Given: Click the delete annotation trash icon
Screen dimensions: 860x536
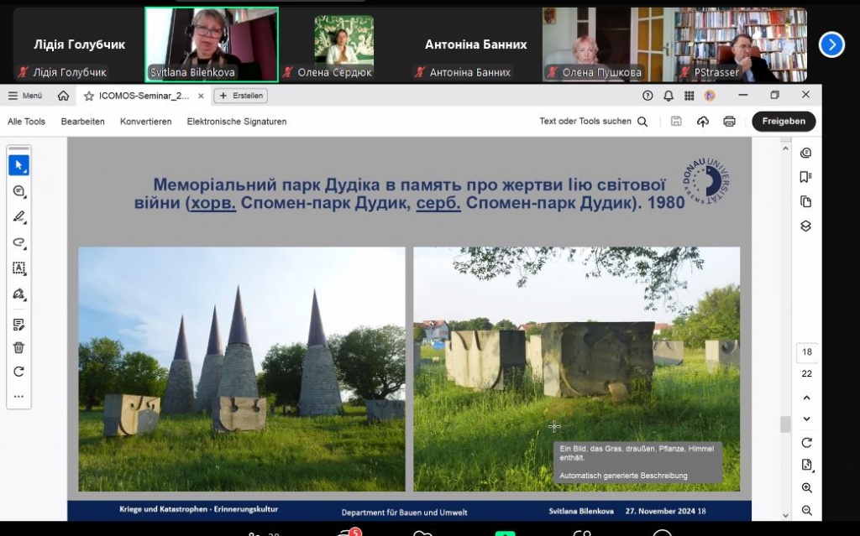Looking at the screenshot, I should 18,346.
